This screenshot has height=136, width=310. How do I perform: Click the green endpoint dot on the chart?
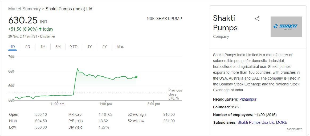tap(136, 77)
